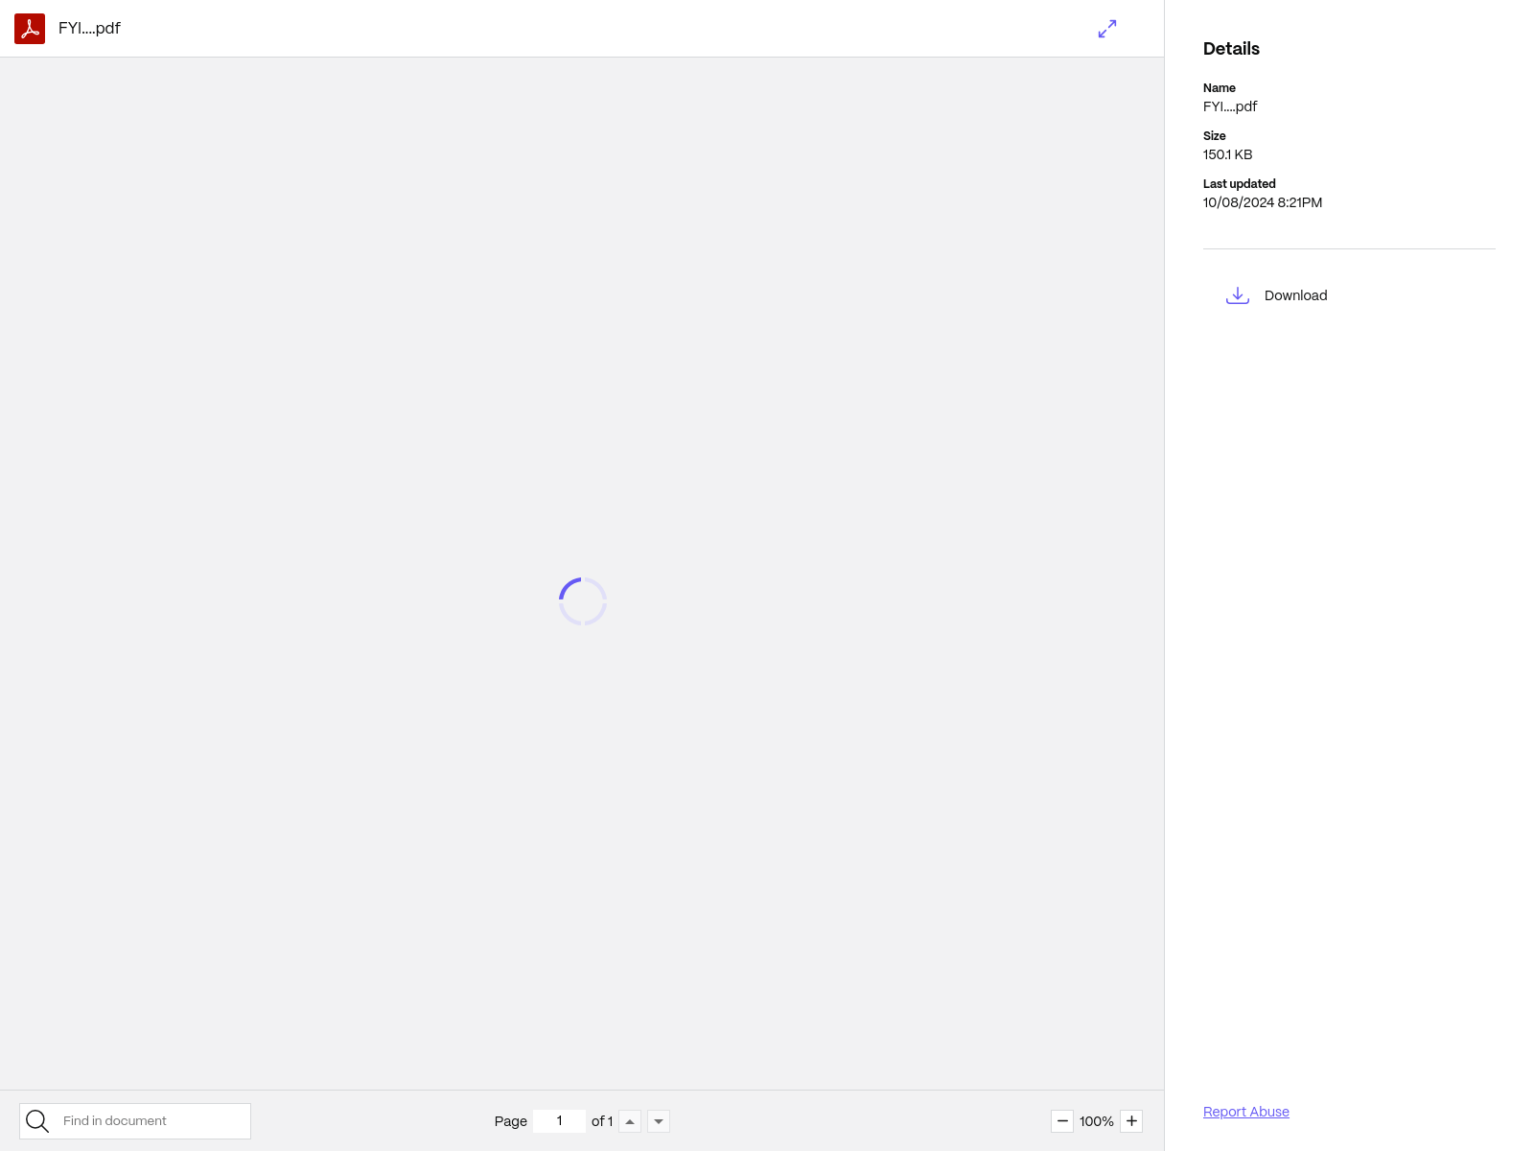
Task: Click the Details heading
Action: tap(1231, 49)
